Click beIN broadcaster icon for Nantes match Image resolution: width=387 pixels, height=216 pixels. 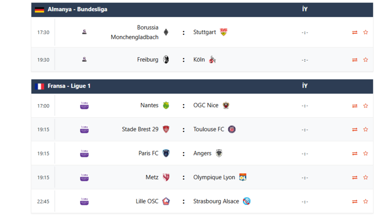coord(84,106)
